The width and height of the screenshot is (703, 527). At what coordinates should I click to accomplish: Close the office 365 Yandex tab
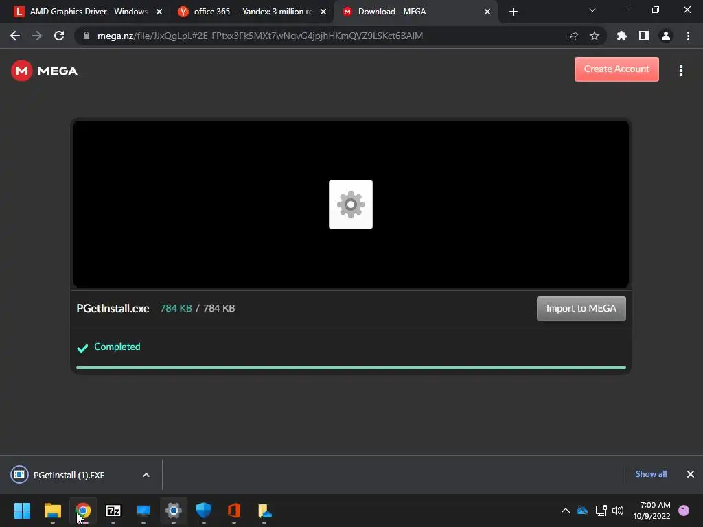pyautogui.click(x=323, y=12)
